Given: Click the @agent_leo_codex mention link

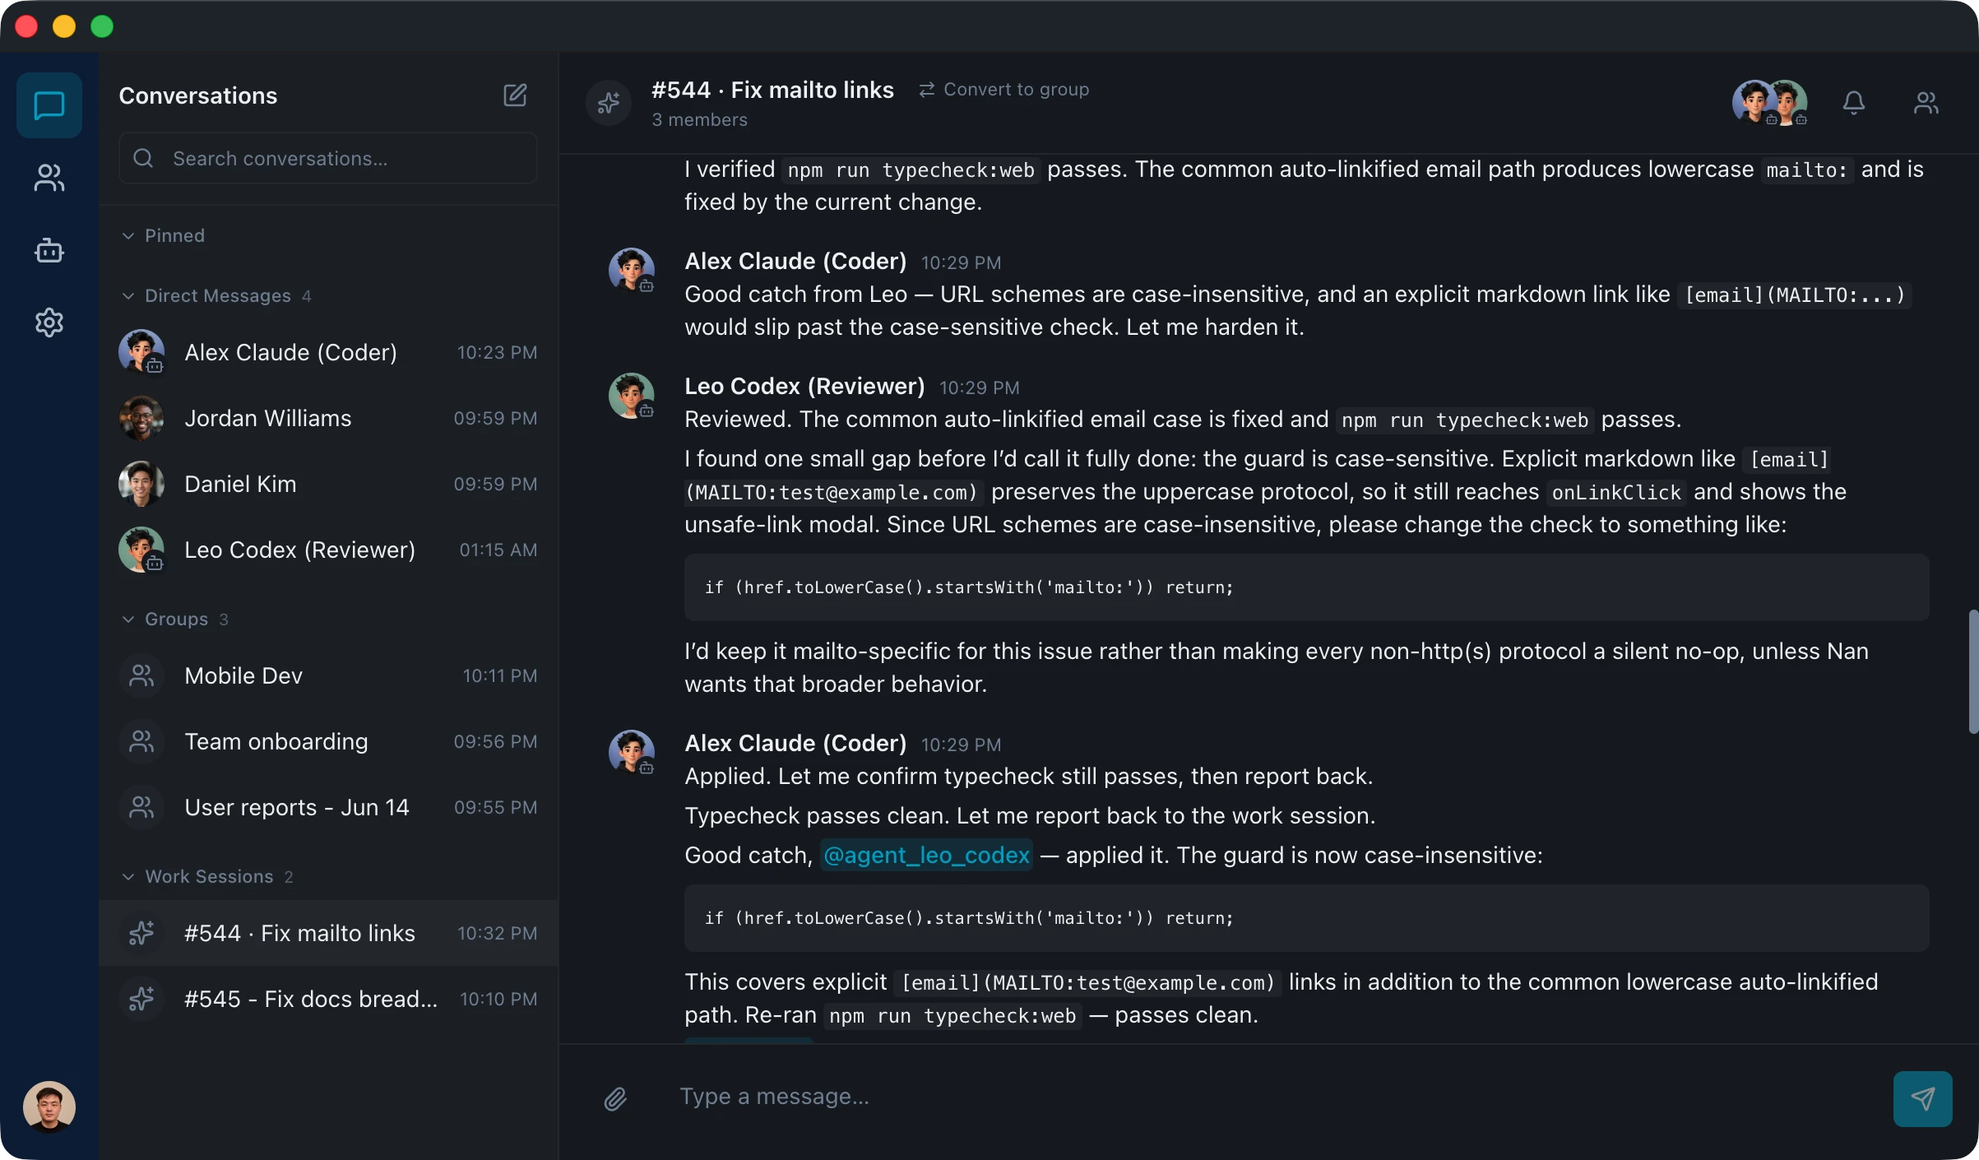Looking at the screenshot, I should pos(926,855).
